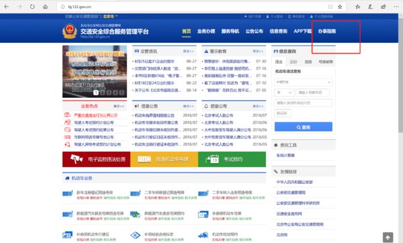Screen dimensions: 403x243
Task: Open the plate province prefix dropdown
Action: pos(284,93)
